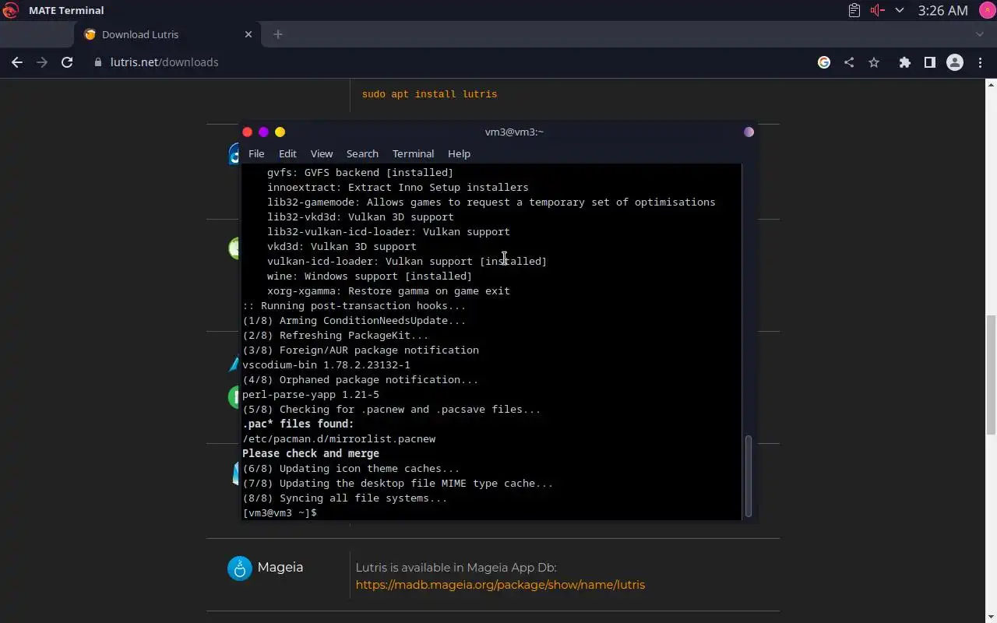997x623 pixels.
Task: Click the terminal vertical scrollbar
Action: (x=749, y=475)
